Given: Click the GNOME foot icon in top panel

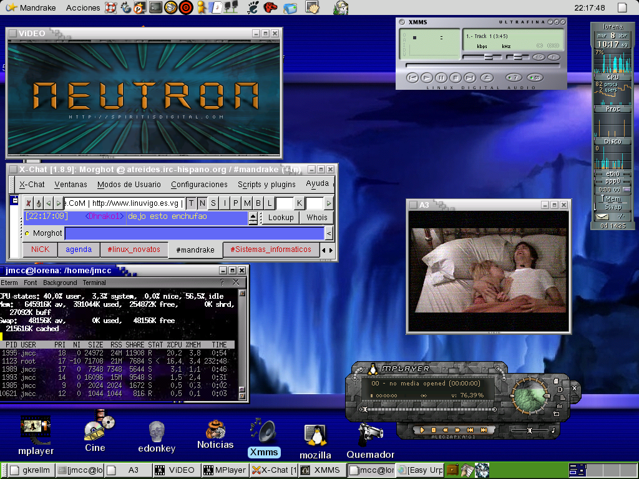Looking at the screenshot, I should 253,7.
